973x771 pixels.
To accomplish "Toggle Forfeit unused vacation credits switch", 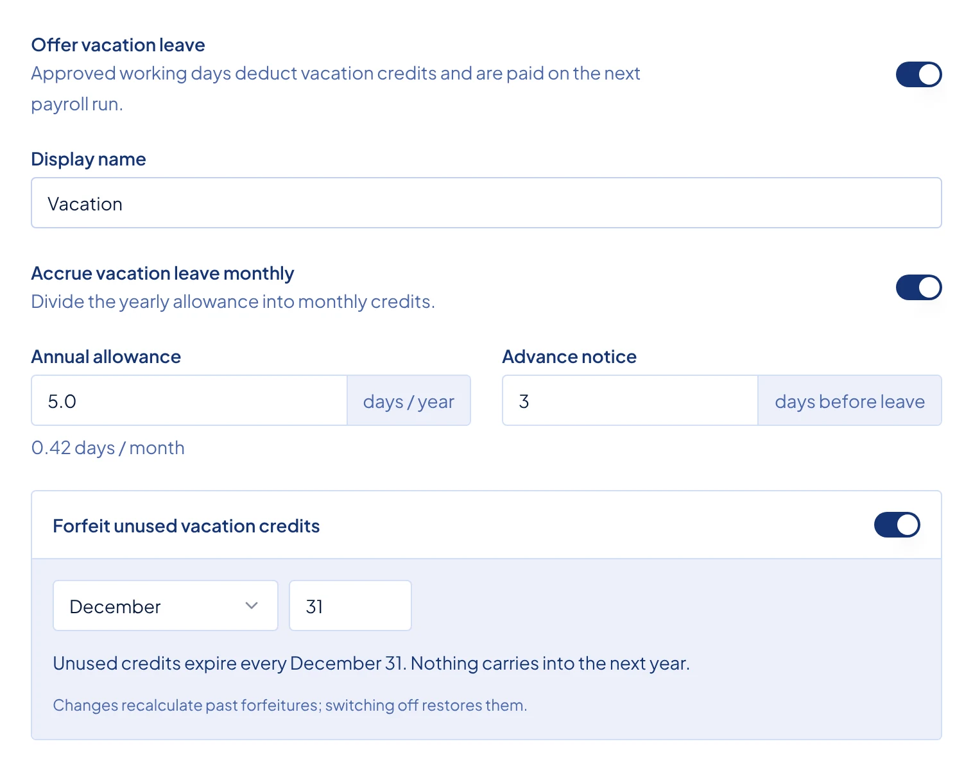I will tap(897, 525).
